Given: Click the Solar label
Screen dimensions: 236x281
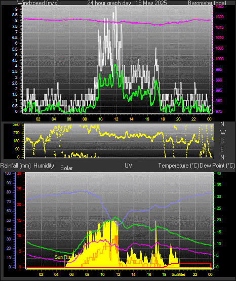Looking at the screenshot, I should pos(66,168).
